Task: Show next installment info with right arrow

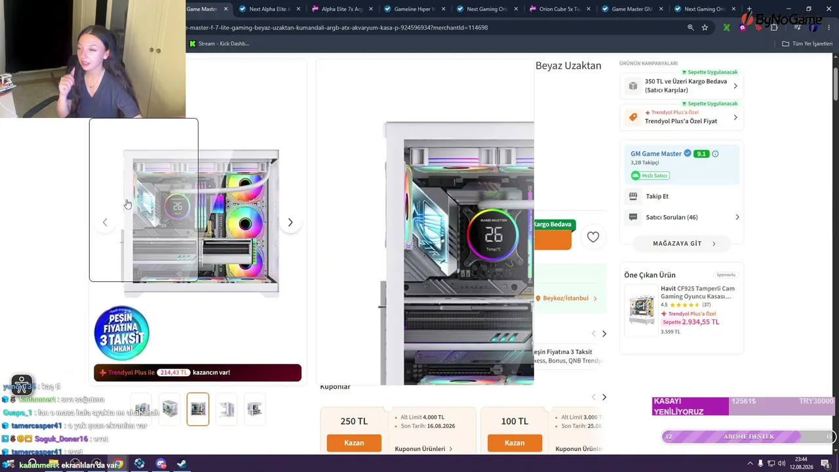Action: tap(604, 334)
